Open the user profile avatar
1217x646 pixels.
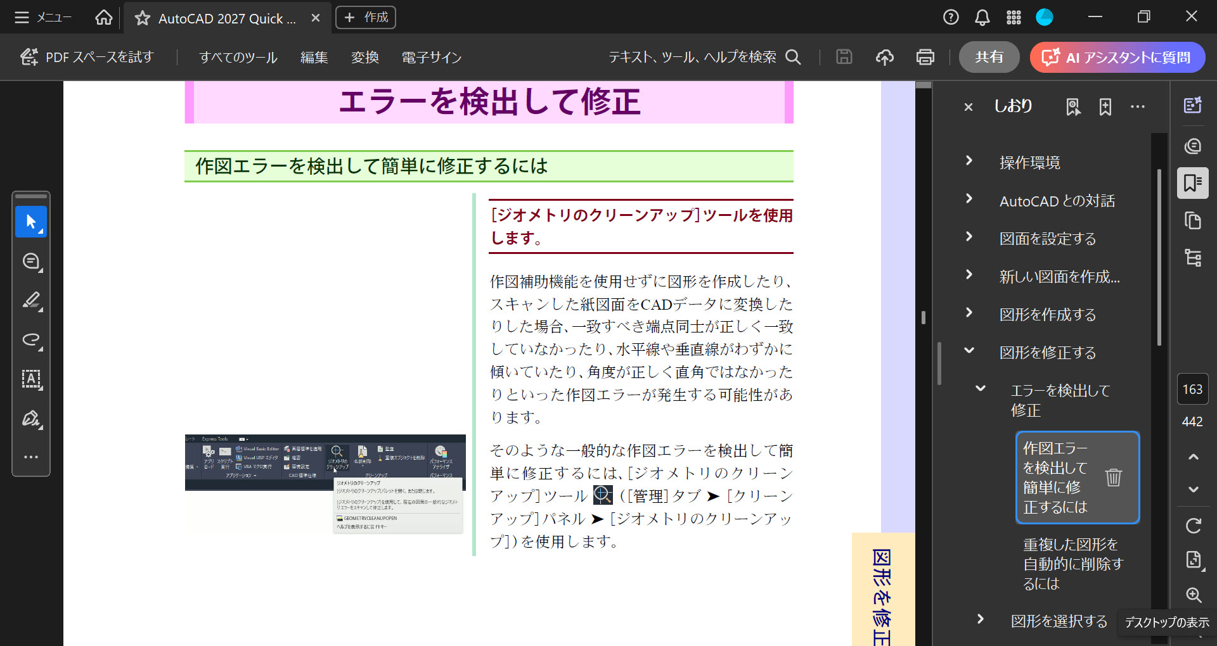click(1044, 17)
